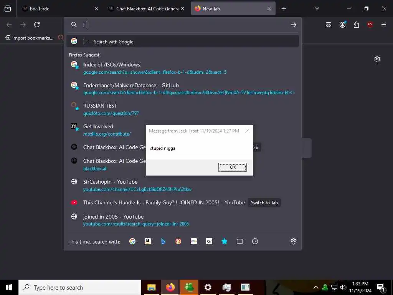Open Firefox from the taskbar
This screenshot has width=393, height=295.
170,287
